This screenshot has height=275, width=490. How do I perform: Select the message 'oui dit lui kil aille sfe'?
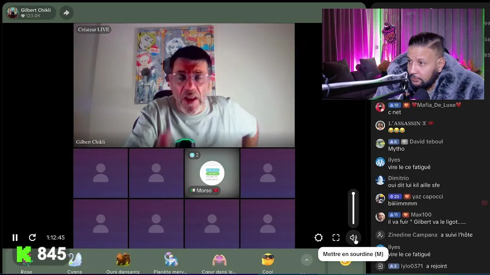414,185
